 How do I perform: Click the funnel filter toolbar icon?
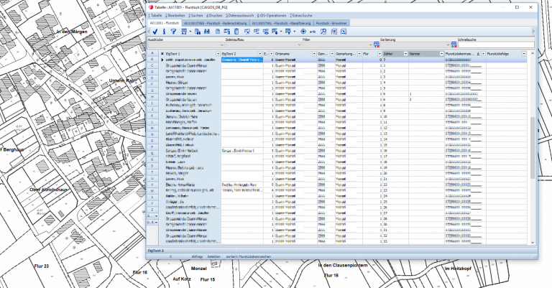click(x=173, y=32)
